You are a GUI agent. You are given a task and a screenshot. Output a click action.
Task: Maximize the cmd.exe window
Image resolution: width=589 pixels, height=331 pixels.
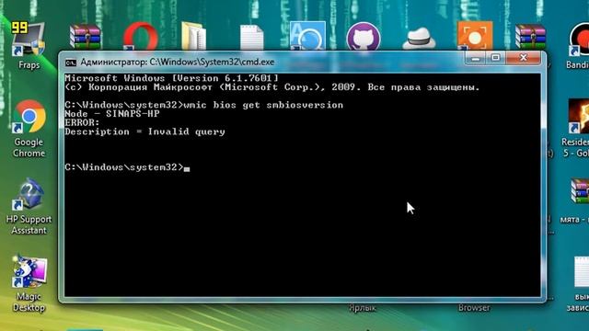(x=495, y=58)
